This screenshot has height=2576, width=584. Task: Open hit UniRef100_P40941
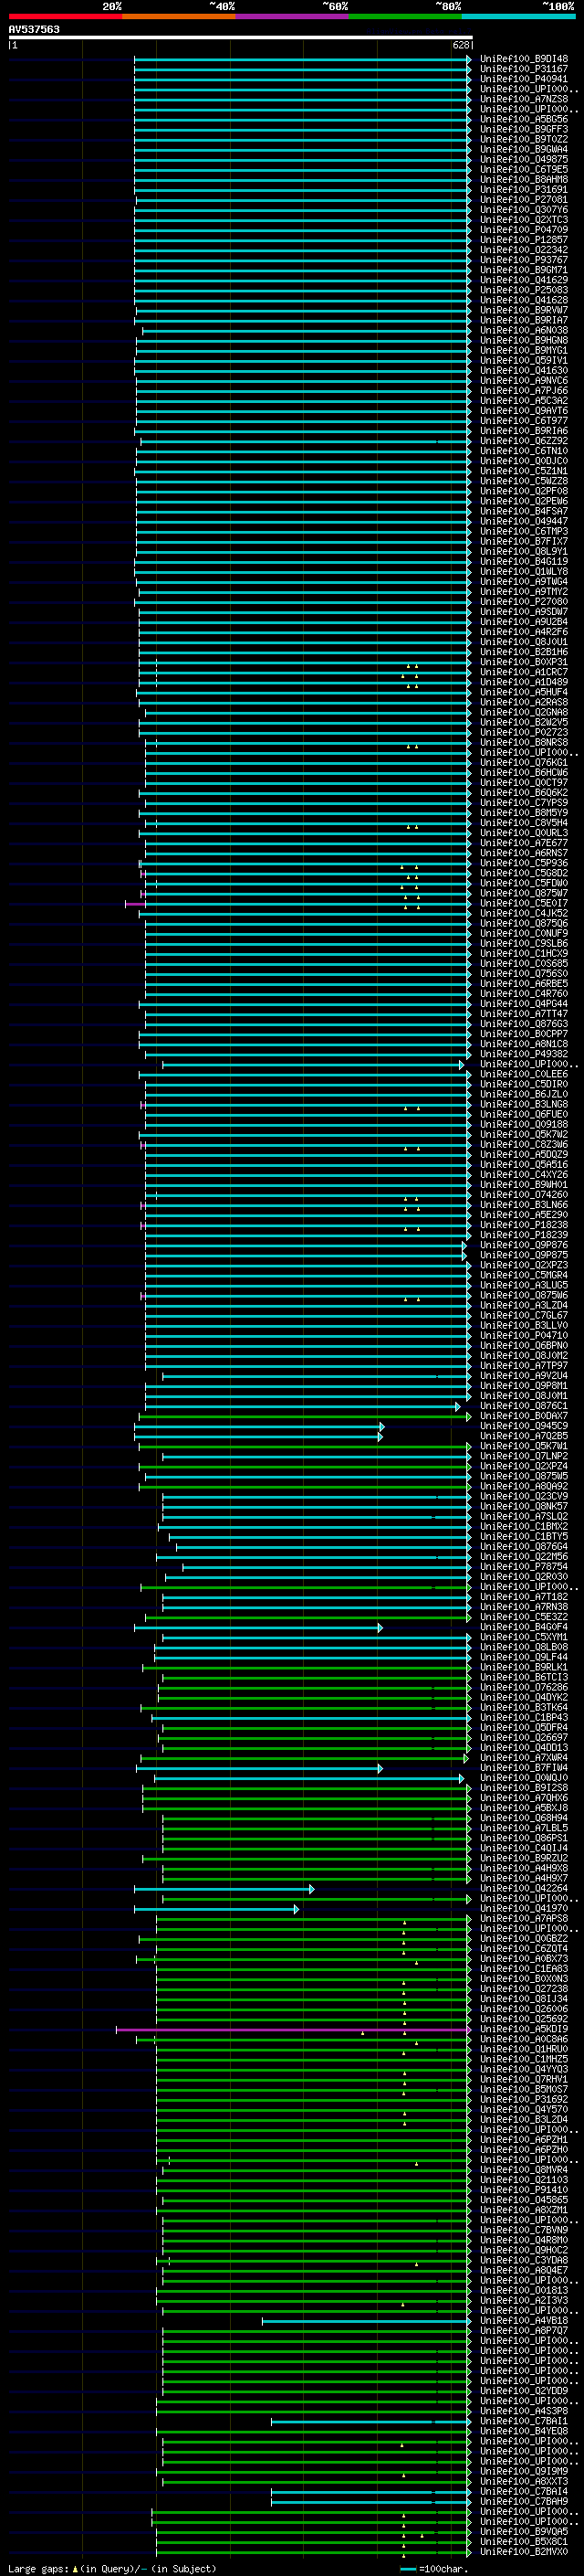coord(524,79)
